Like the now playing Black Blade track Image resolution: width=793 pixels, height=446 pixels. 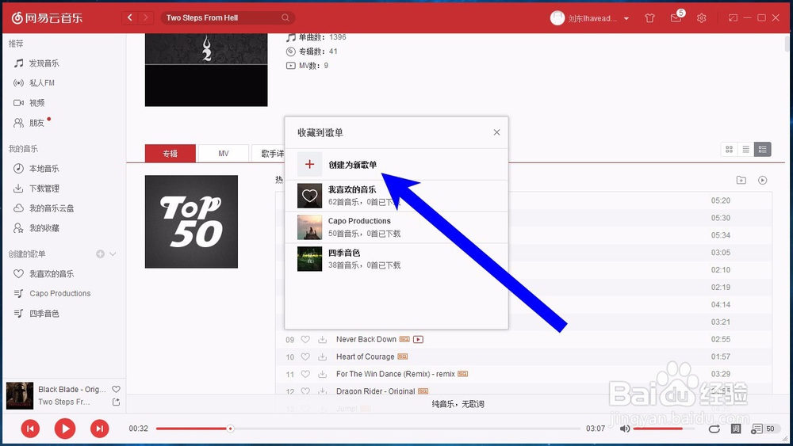116,389
